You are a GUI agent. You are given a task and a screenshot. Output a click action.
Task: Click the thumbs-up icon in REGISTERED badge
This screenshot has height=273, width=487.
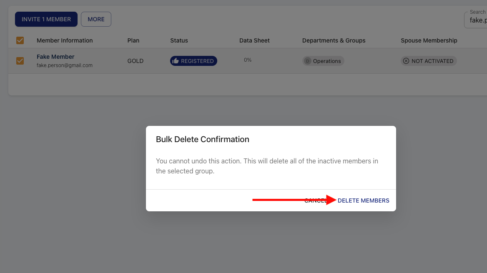click(176, 61)
